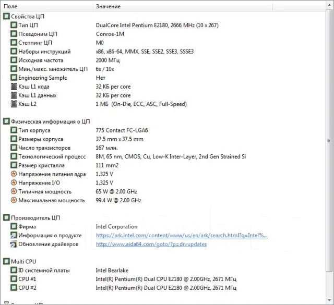This screenshot has width=334, height=305.
Task: Click the shortcut icon beside Информация о продукте
Action: point(14,235)
